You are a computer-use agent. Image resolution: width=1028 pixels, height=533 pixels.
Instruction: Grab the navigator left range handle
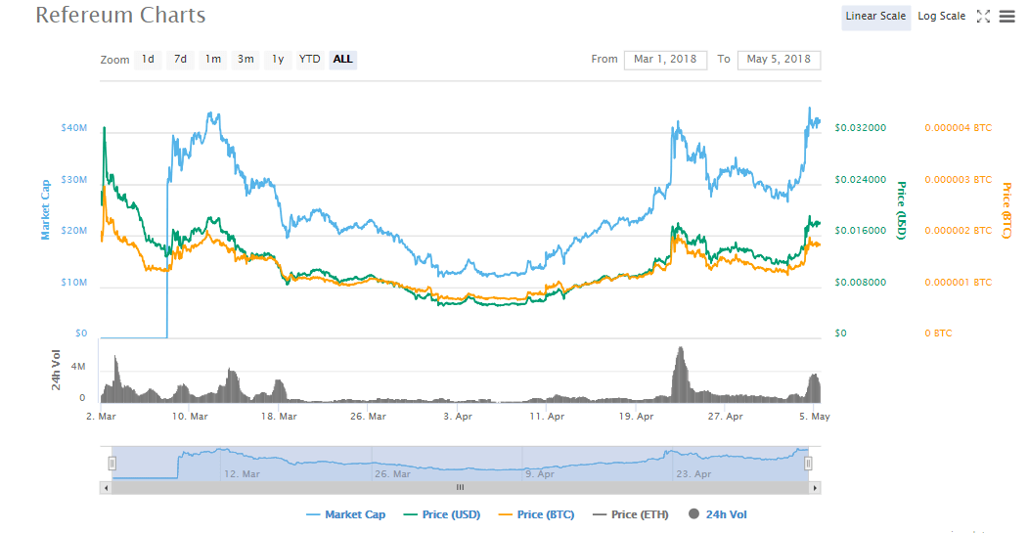(112, 464)
